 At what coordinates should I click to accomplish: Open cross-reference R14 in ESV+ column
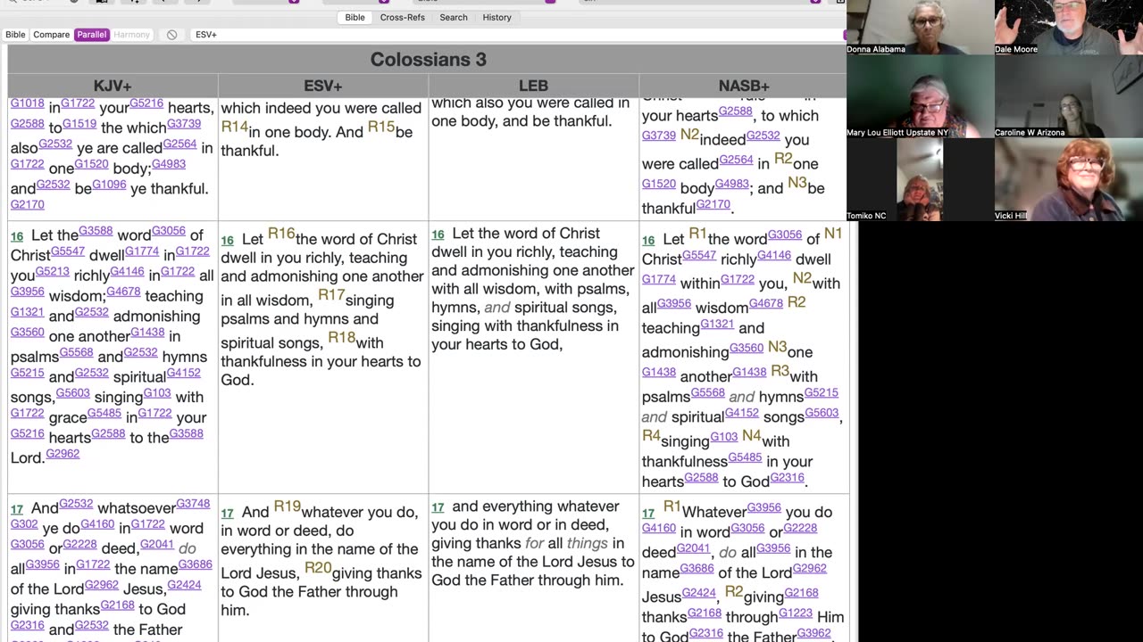(234, 128)
